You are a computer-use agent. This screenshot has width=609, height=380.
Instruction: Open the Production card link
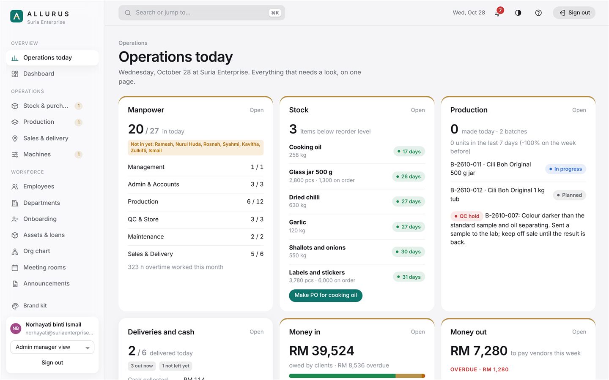[x=579, y=110]
